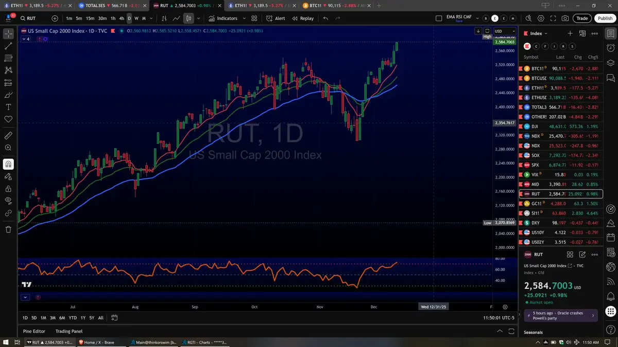Activate the zoom in tool
Image resolution: width=618 pixels, height=347 pixels.
click(8, 148)
